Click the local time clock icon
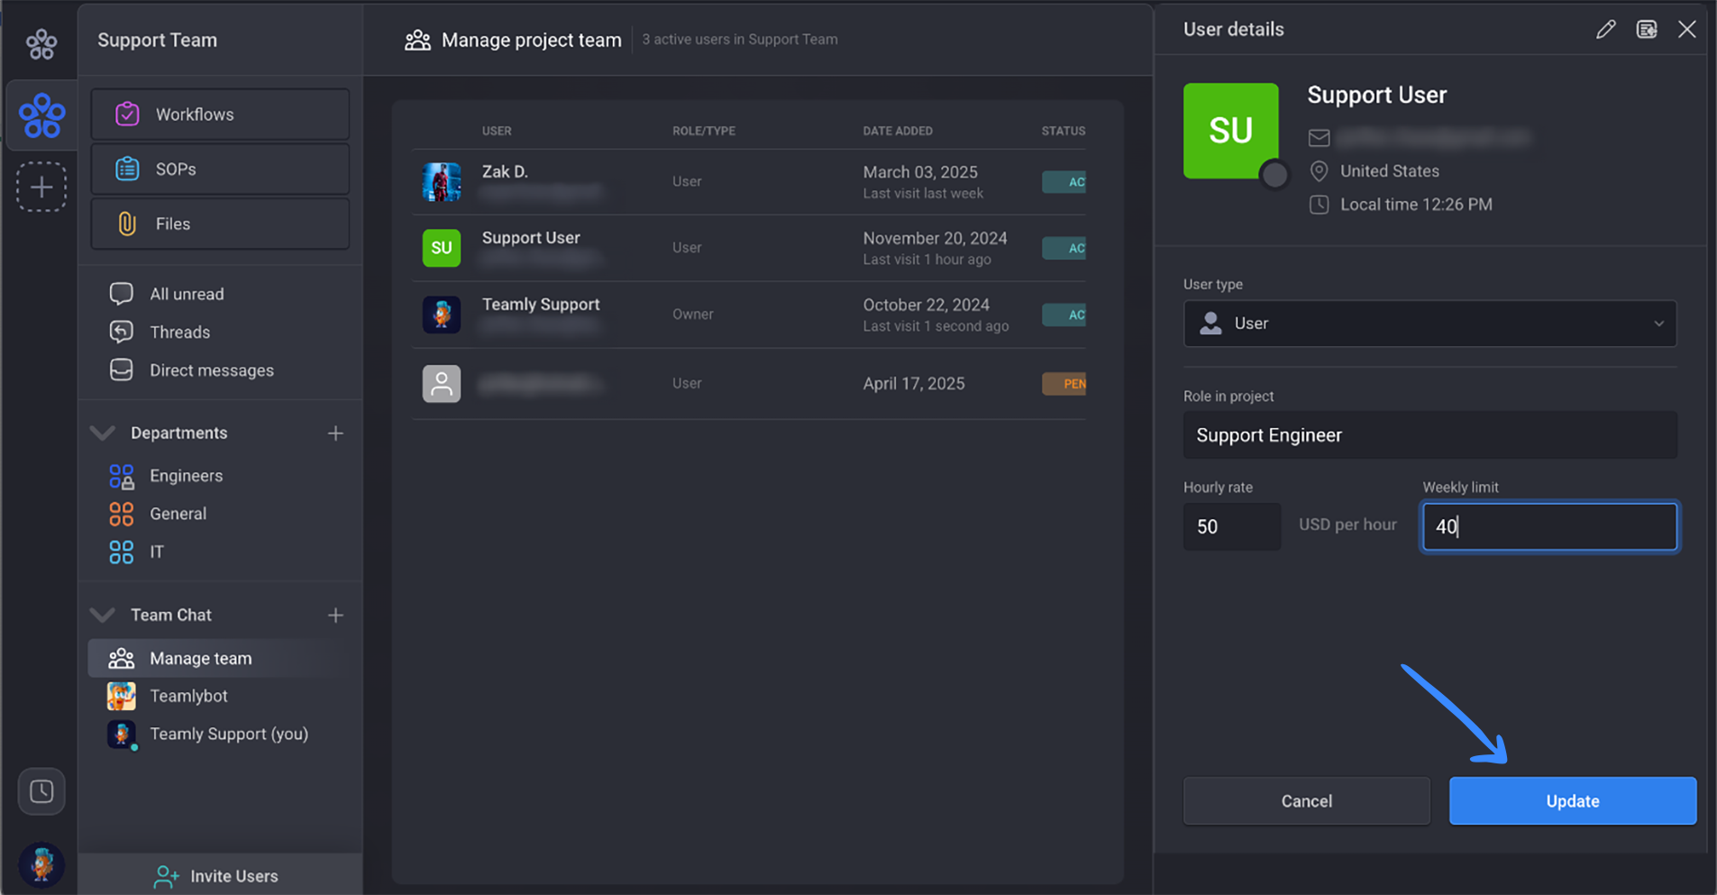The height and width of the screenshot is (895, 1717). pos(1319,205)
